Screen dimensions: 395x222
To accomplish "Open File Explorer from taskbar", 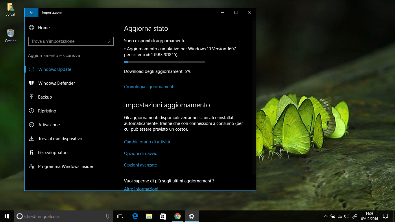I will pyautogui.click(x=149, y=216).
